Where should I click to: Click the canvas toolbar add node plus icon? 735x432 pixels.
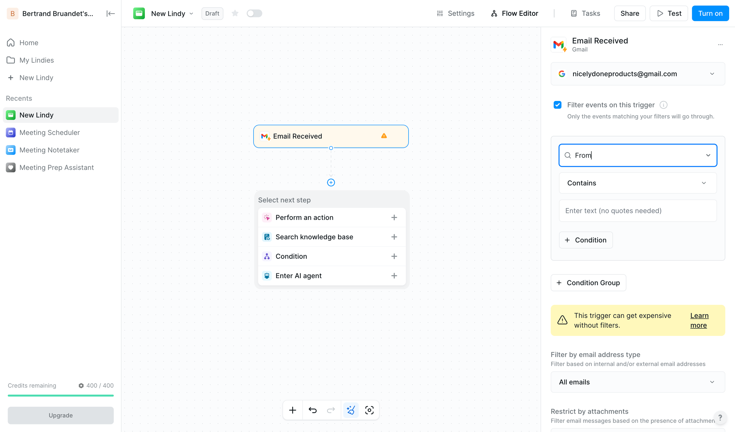(292, 410)
